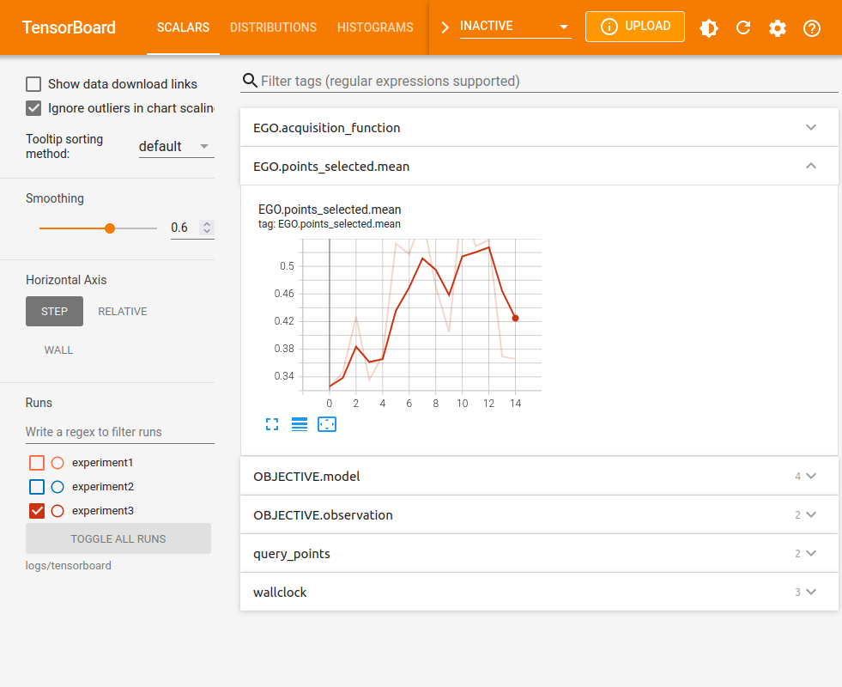Open the INACTIVE data source dropdown
Image resolution: width=842 pixels, height=687 pixels.
[513, 27]
